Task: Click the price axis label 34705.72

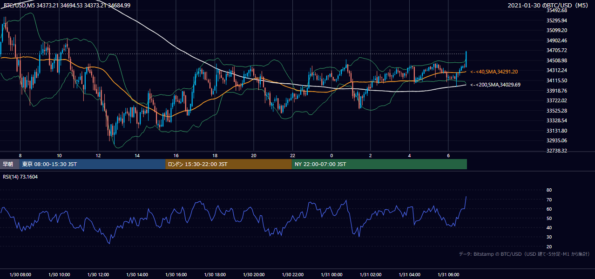Action: click(557, 50)
